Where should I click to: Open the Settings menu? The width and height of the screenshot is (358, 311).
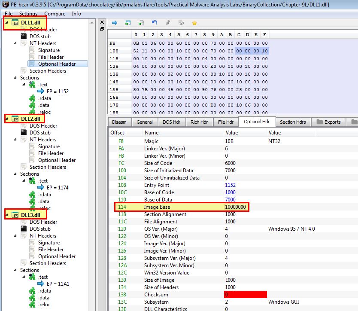pos(28,14)
